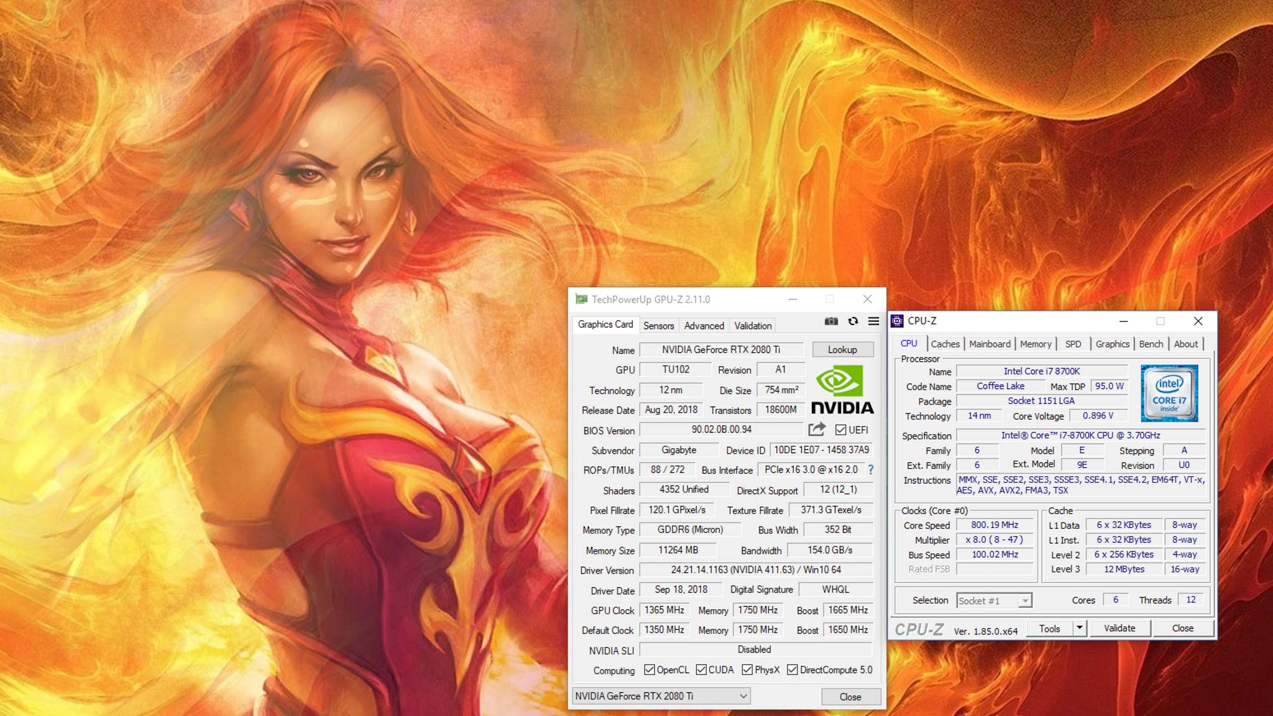
Task: Click the Boost value 1665 MHz
Action: click(848, 610)
